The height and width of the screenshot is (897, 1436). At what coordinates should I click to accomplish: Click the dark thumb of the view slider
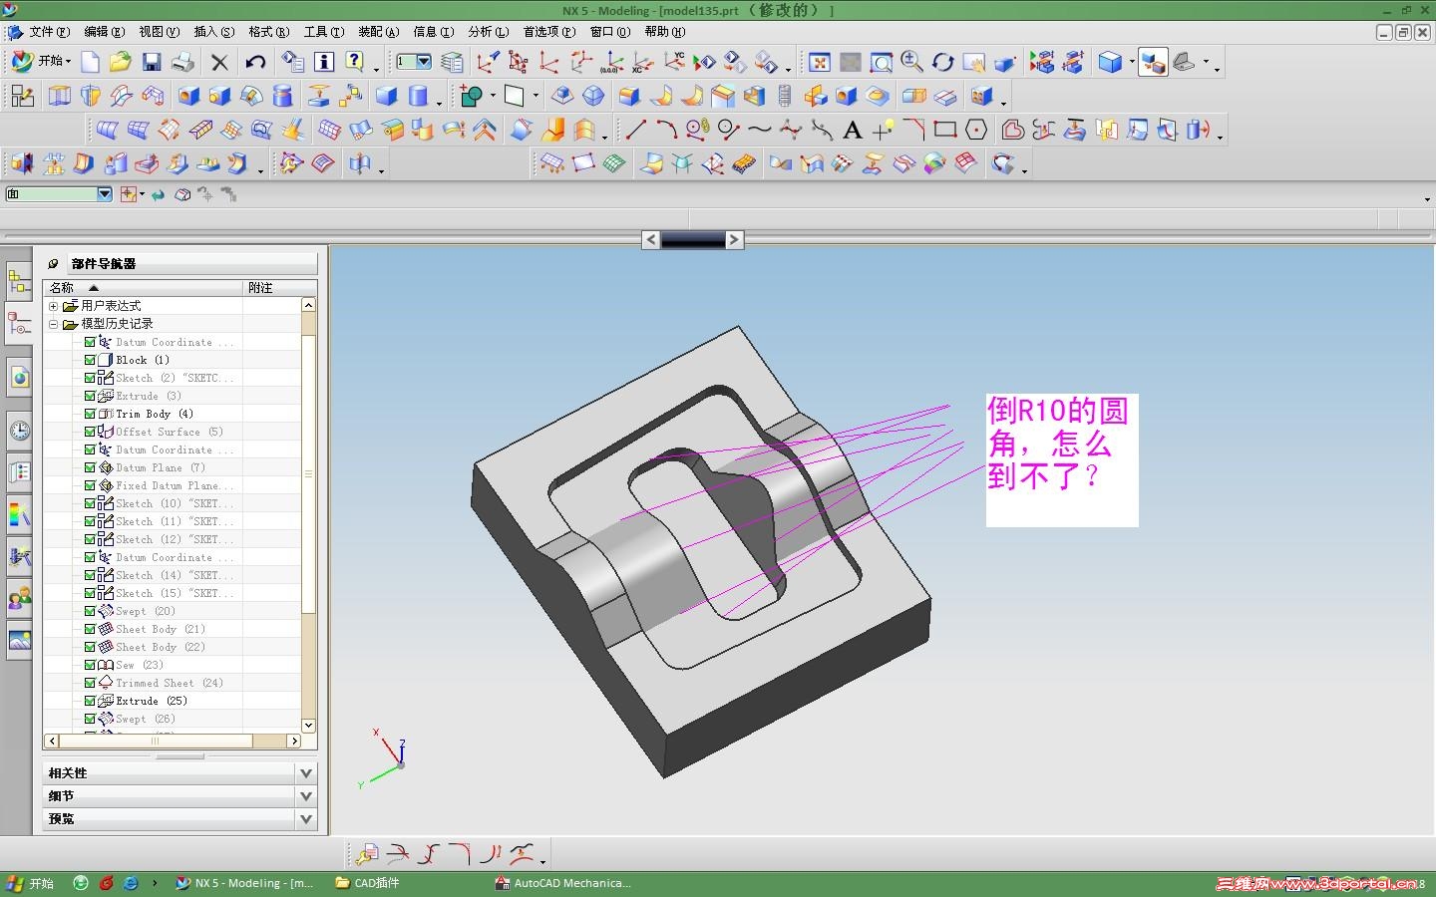click(692, 239)
